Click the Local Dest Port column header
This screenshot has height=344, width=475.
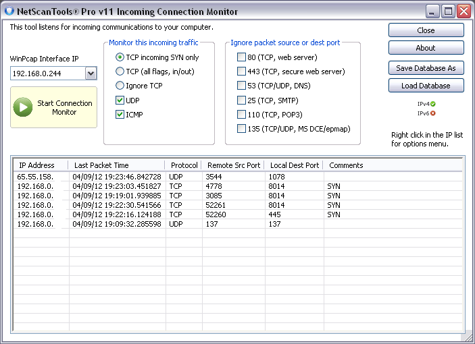(x=294, y=165)
